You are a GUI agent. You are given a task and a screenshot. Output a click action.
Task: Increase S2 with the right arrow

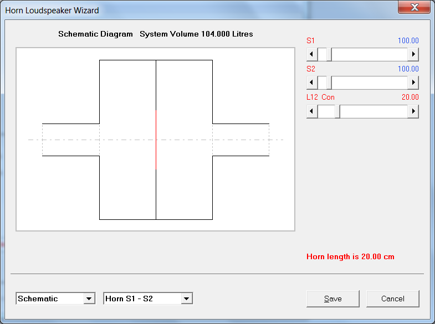click(x=413, y=83)
